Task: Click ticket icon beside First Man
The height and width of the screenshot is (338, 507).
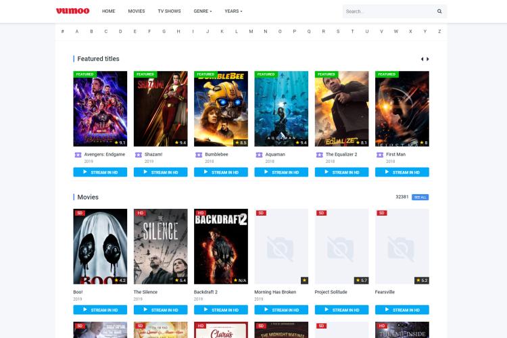Action: [x=380, y=155]
